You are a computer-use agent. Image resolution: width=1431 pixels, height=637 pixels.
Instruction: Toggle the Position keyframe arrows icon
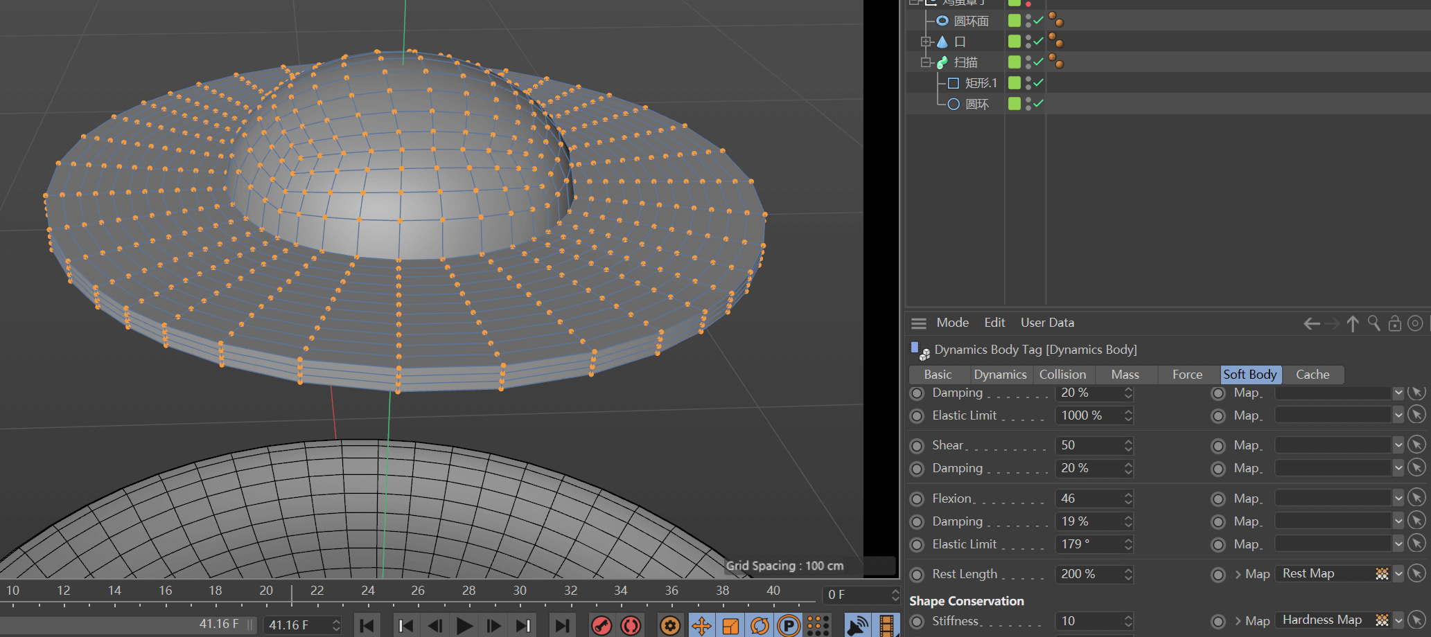[701, 626]
